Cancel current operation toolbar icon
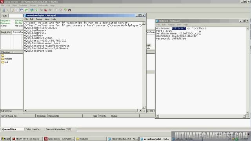 click(x=41, y=10)
